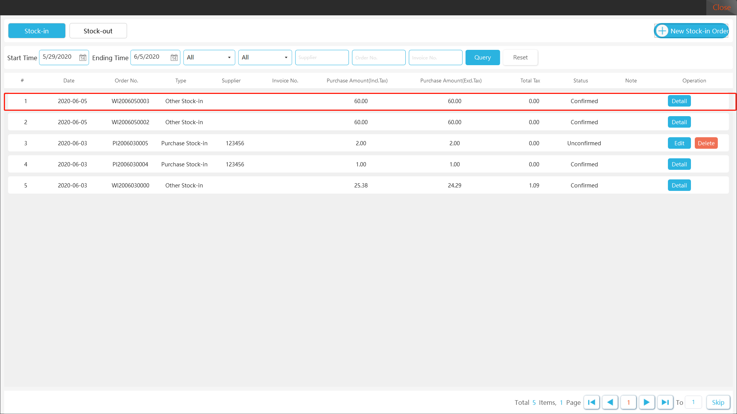Expand the first All dropdown filter
737x414 pixels.
tap(209, 58)
